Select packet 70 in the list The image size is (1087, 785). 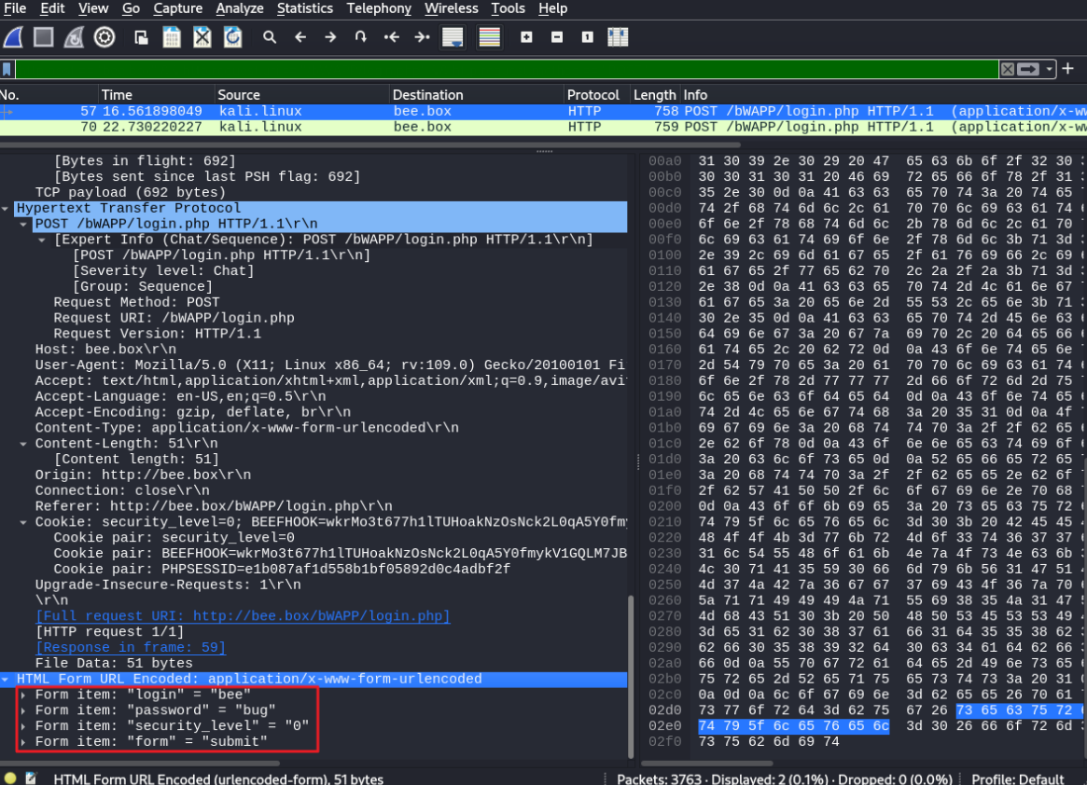(x=543, y=128)
